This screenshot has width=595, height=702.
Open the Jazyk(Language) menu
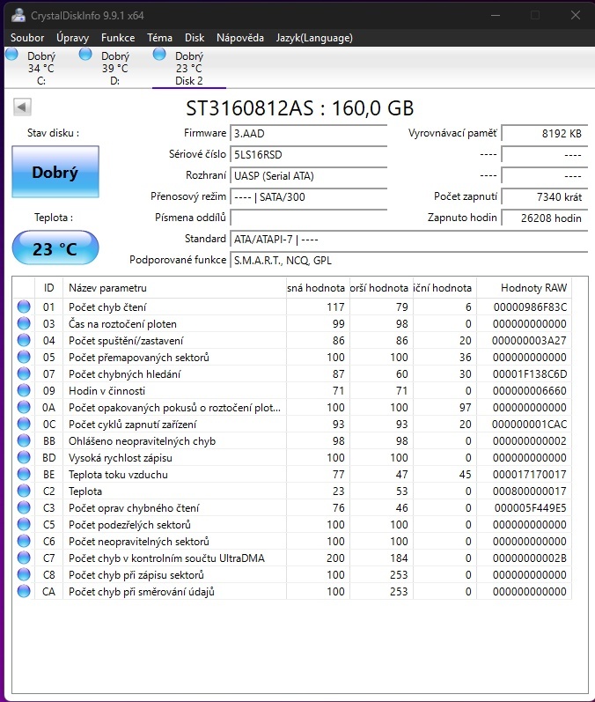pos(314,38)
